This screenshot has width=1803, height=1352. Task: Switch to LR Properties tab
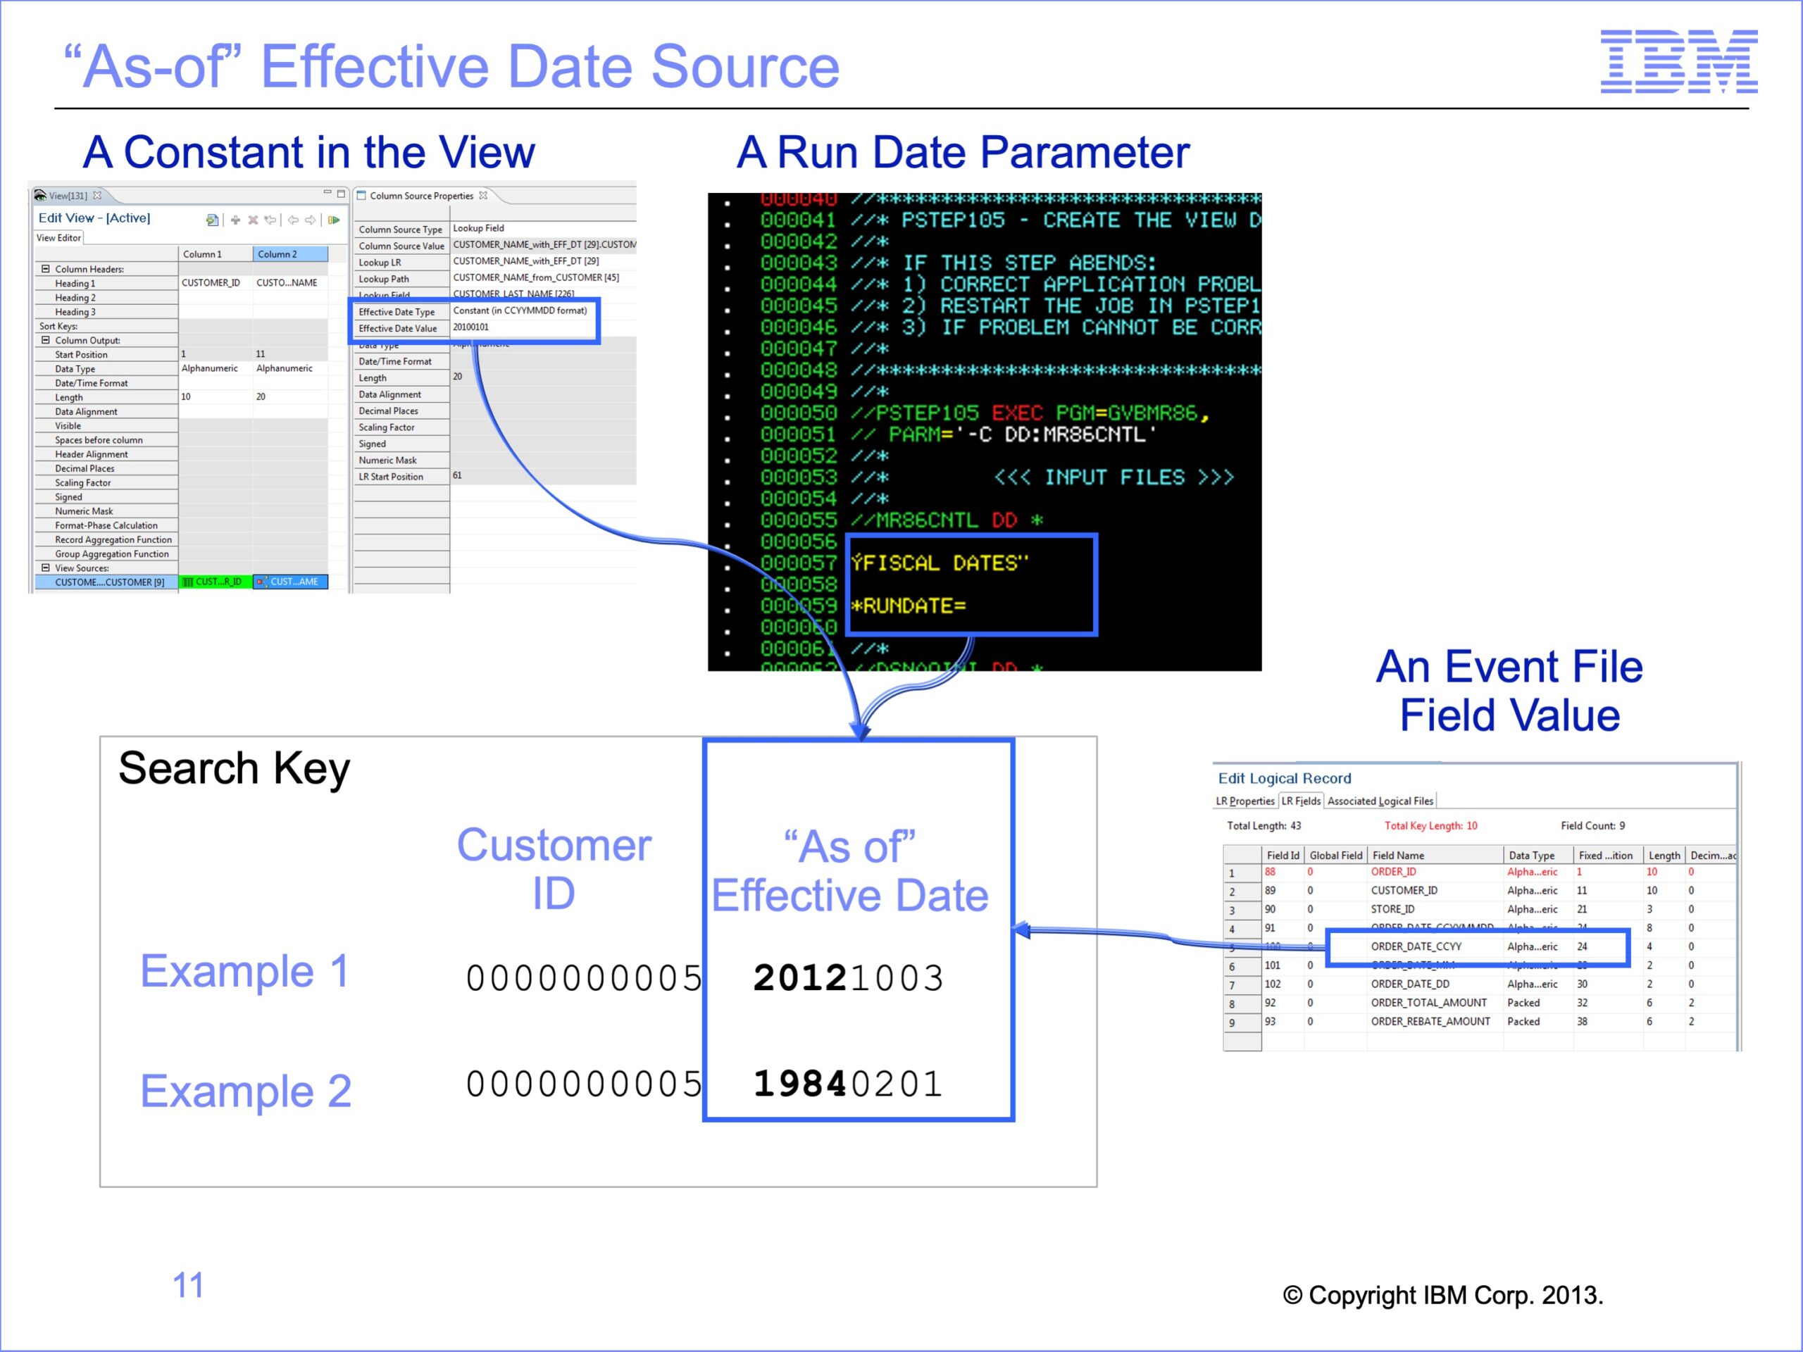(x=1244, y=801)
